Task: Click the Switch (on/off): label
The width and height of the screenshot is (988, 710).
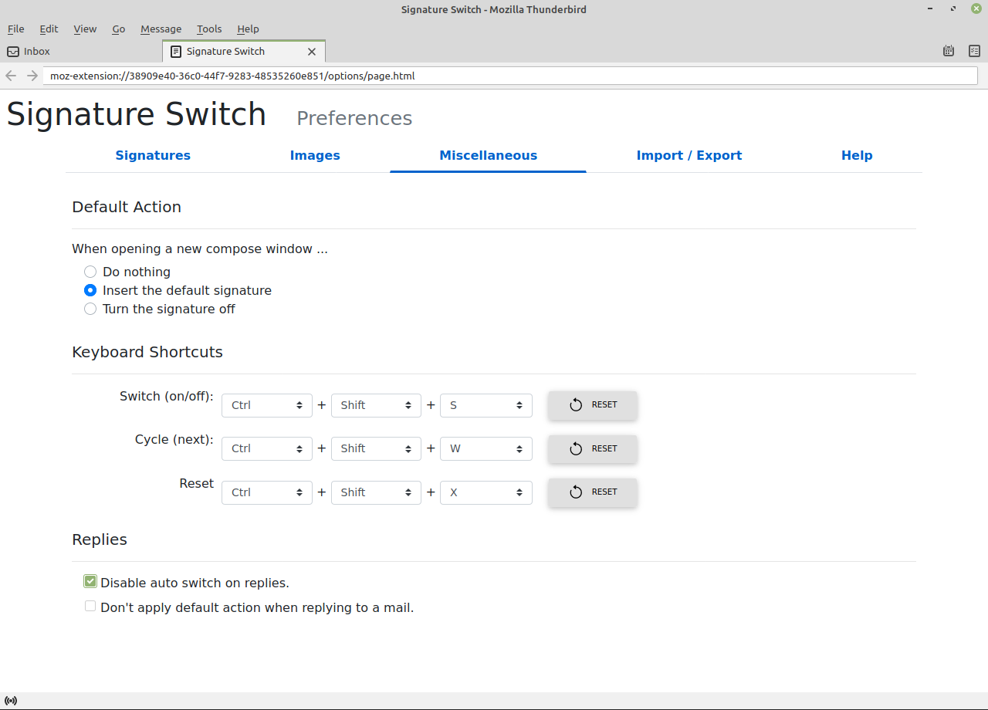Action: [167, 396]
